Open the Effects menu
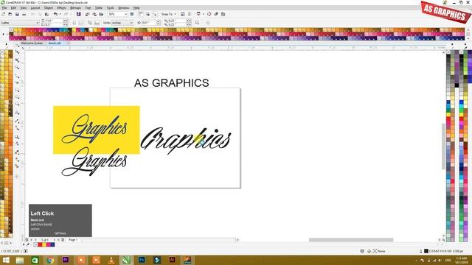The image size is (472, 265). coord(61,8)
